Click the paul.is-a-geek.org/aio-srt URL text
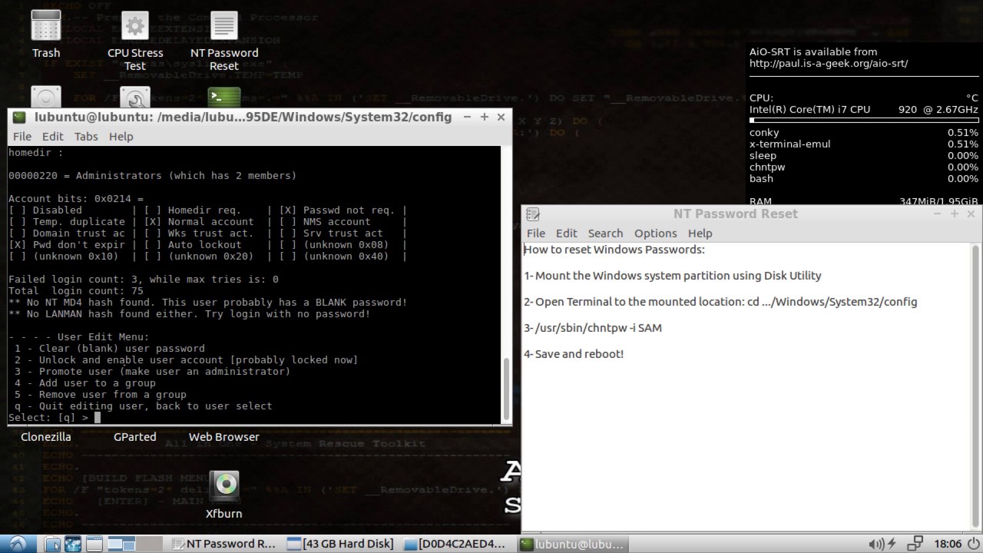 pos(829,64)
